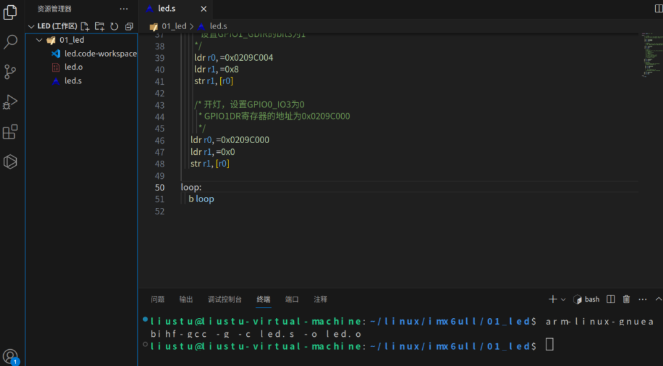663x366 pixels.
Task: Split the terminal pane
Action: pos(611,299)
